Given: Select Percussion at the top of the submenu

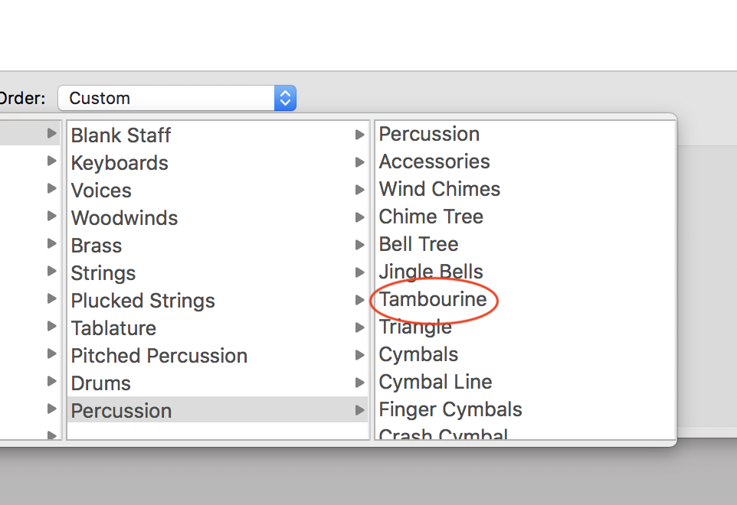Looking at the screenshot, I should 429,134.
